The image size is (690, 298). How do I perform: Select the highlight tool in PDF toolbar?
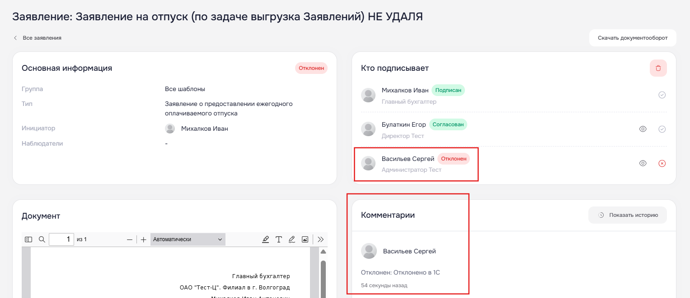[x=266, y=239]
